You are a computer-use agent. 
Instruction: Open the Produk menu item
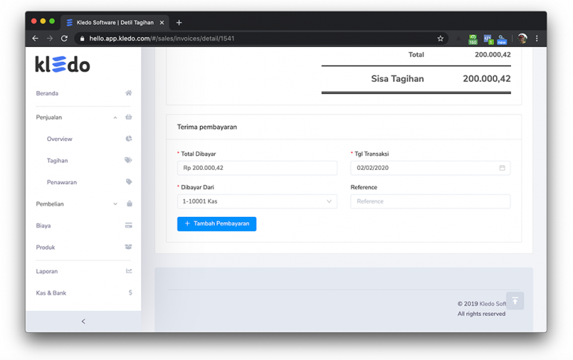click(x=46, y=247)
